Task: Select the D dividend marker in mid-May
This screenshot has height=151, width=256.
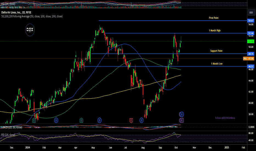Action: (x=99, y=121)
